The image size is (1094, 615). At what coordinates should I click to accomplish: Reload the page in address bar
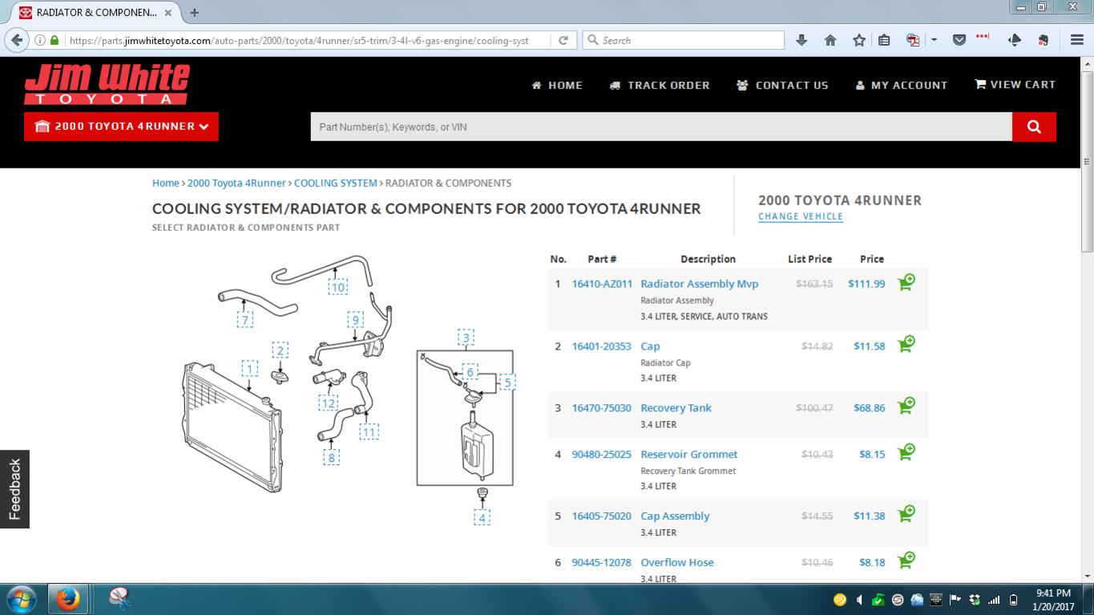[563, 40]
